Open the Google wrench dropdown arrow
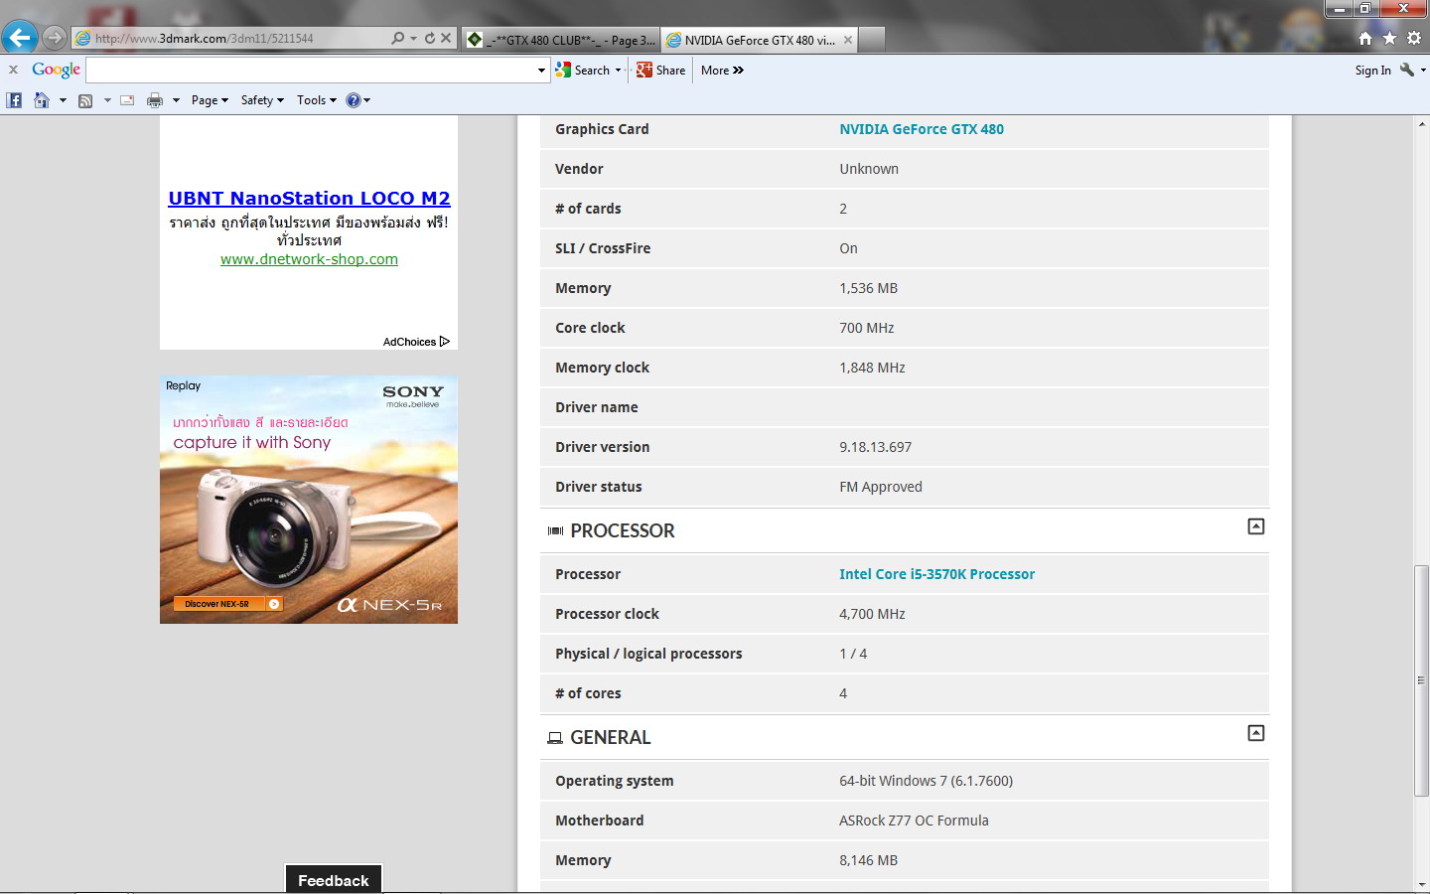1430x894 pixels. pos(1423,70)
